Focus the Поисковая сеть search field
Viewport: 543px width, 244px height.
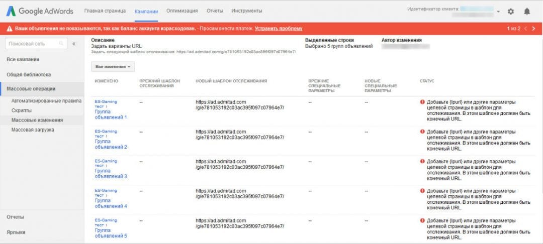37,44
